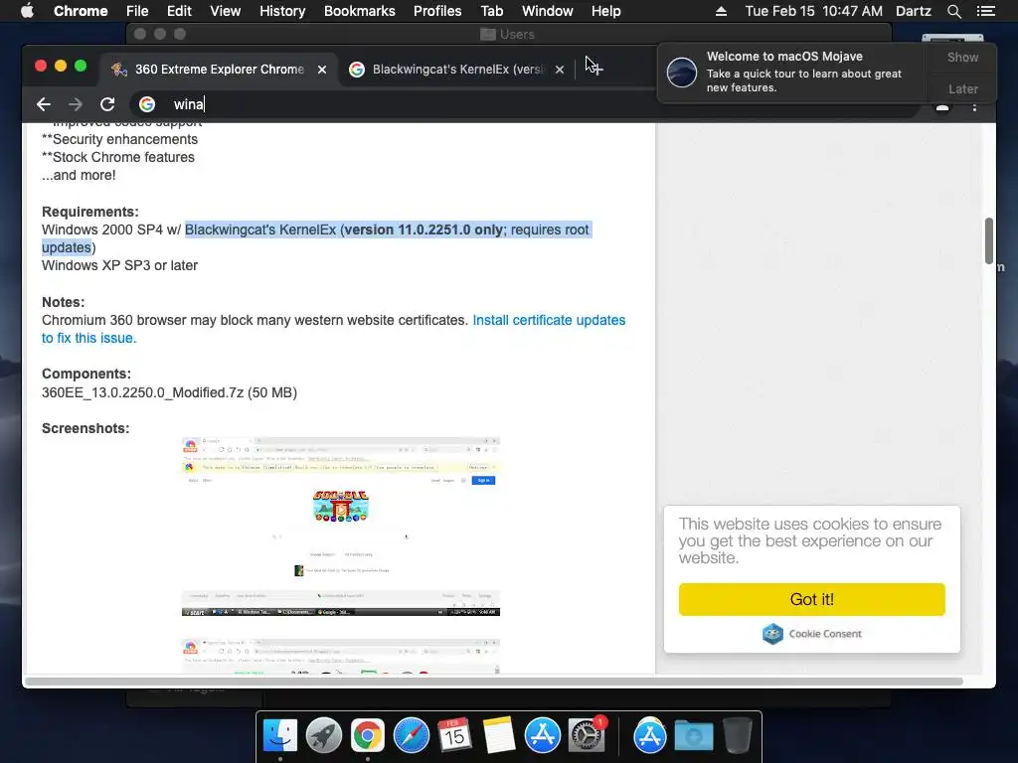Open Notification Center list icon
The image size is (1018, 763).
(985, 11)
